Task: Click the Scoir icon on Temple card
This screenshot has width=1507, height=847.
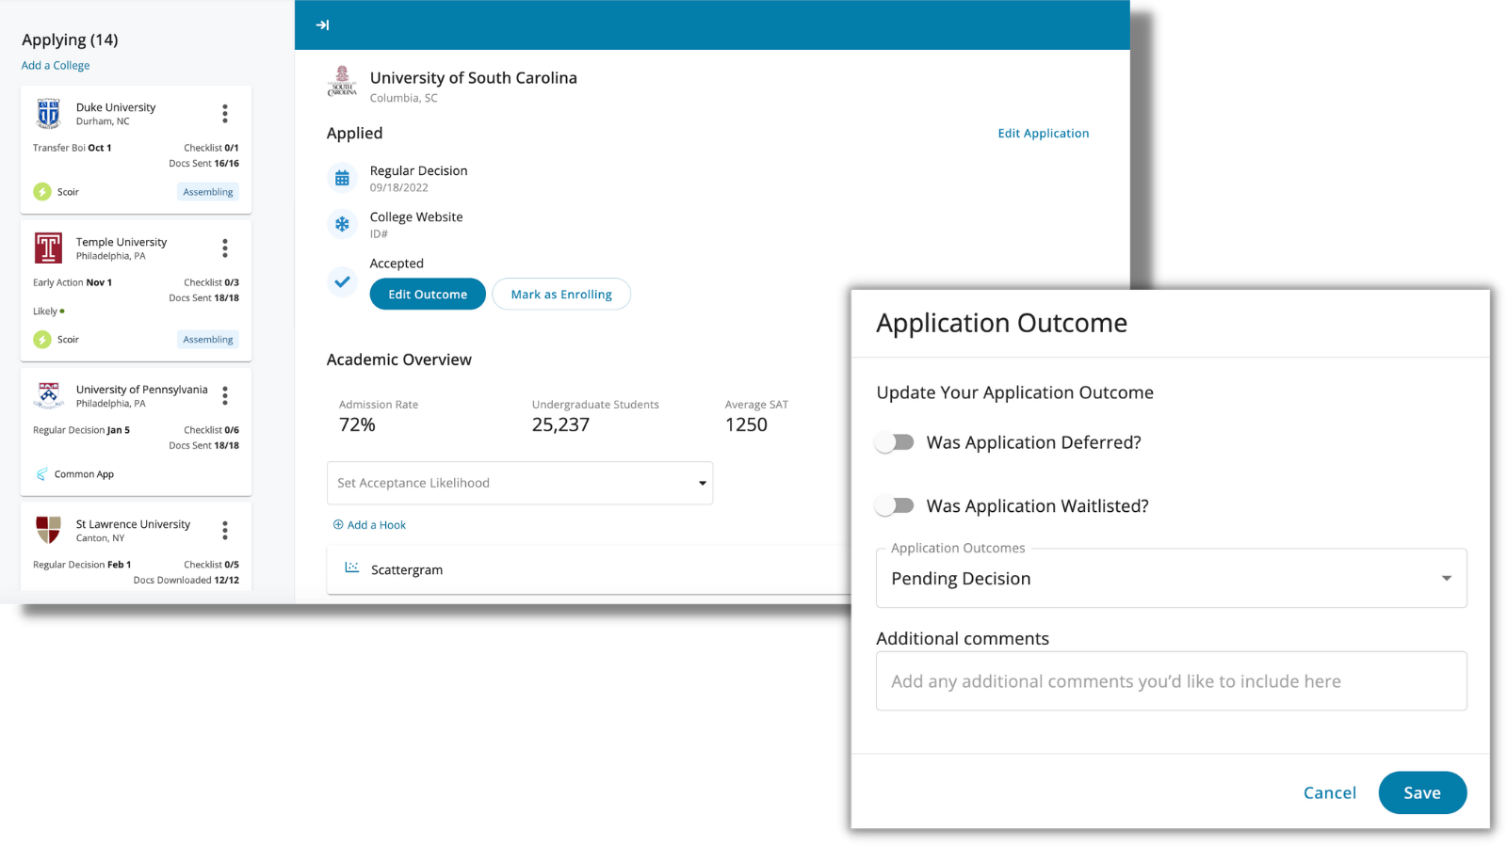Action: tap(42, 340)
